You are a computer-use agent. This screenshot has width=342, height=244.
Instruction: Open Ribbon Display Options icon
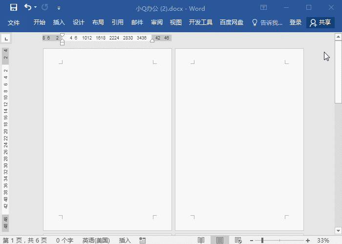tap(263, 8)
